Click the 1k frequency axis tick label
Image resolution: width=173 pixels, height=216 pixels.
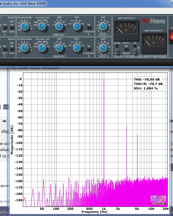point(104,209)
